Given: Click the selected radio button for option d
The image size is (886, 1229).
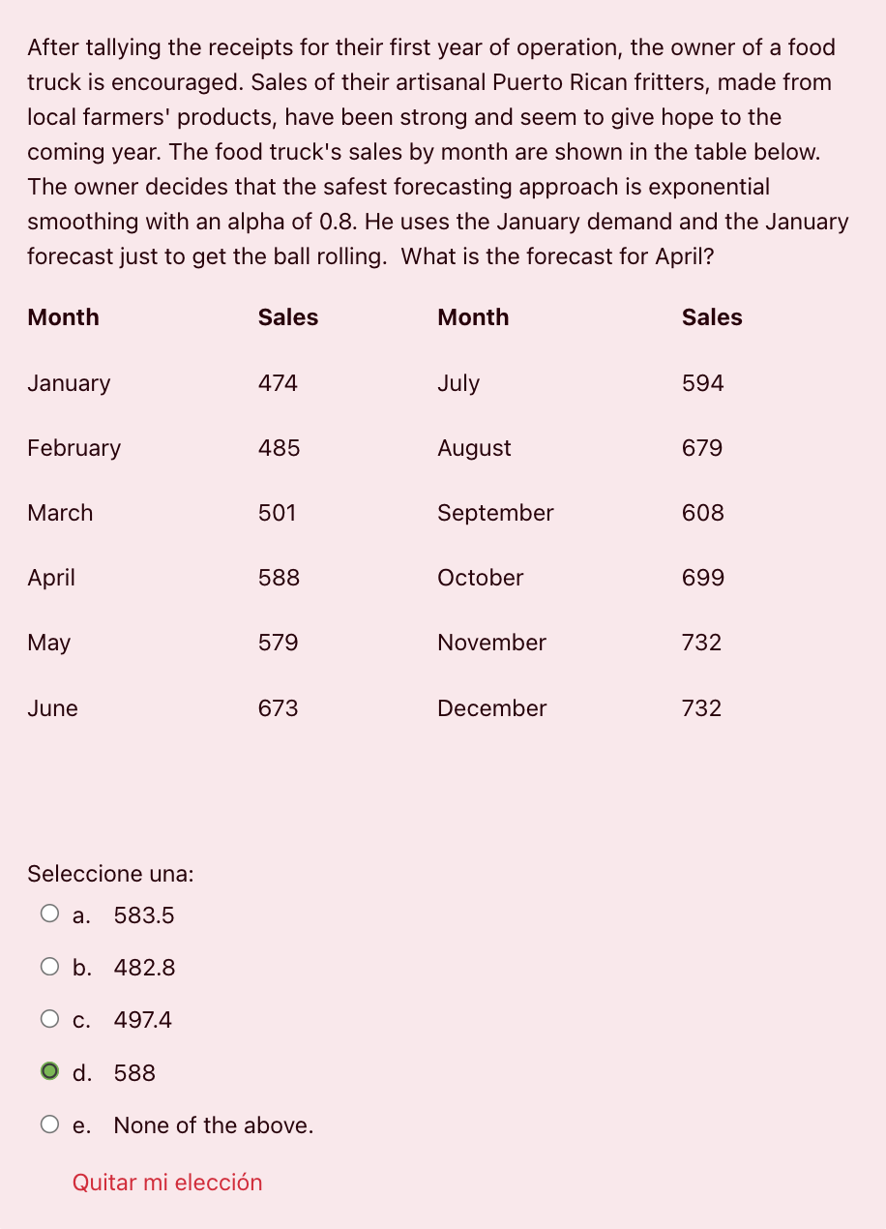Looking at the screenshot, I should 49,1071.
